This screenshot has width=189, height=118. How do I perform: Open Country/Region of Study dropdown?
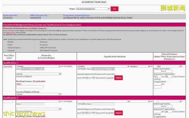click(39, 94)
